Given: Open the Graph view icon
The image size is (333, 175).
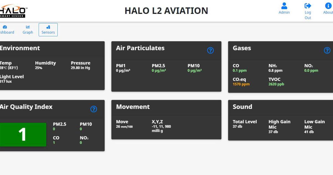Looking at the screenshot, I should coord(27,27).
